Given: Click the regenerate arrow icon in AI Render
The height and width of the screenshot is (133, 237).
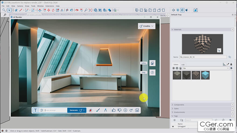Looking at the screenshot, I should click(131, 110).
